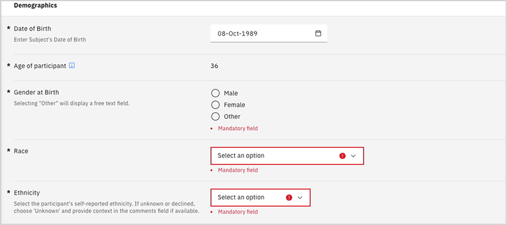Click 'Enter Subject's Date of Birth' hint

(x=50, y=40)
